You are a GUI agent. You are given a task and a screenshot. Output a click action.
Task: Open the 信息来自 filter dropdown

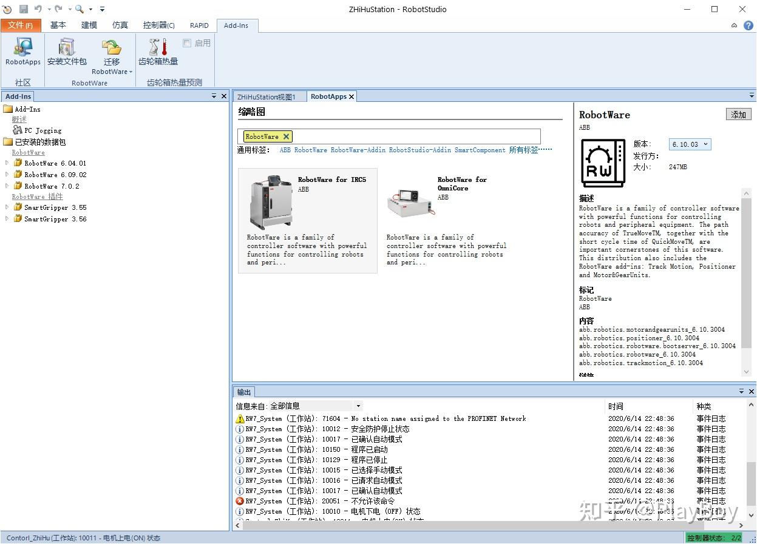[x=358, y=406]
